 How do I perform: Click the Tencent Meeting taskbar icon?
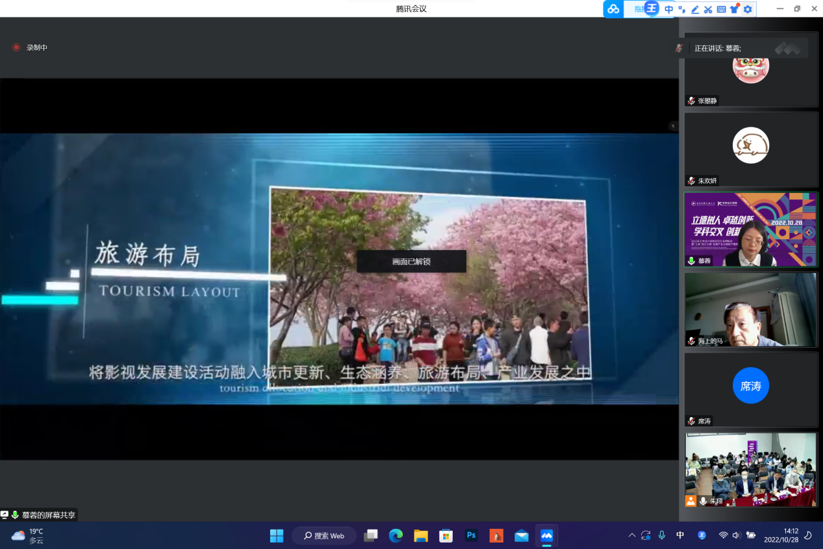coord(546,535)
